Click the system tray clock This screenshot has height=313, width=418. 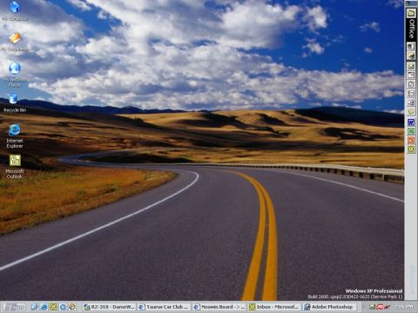404,307
